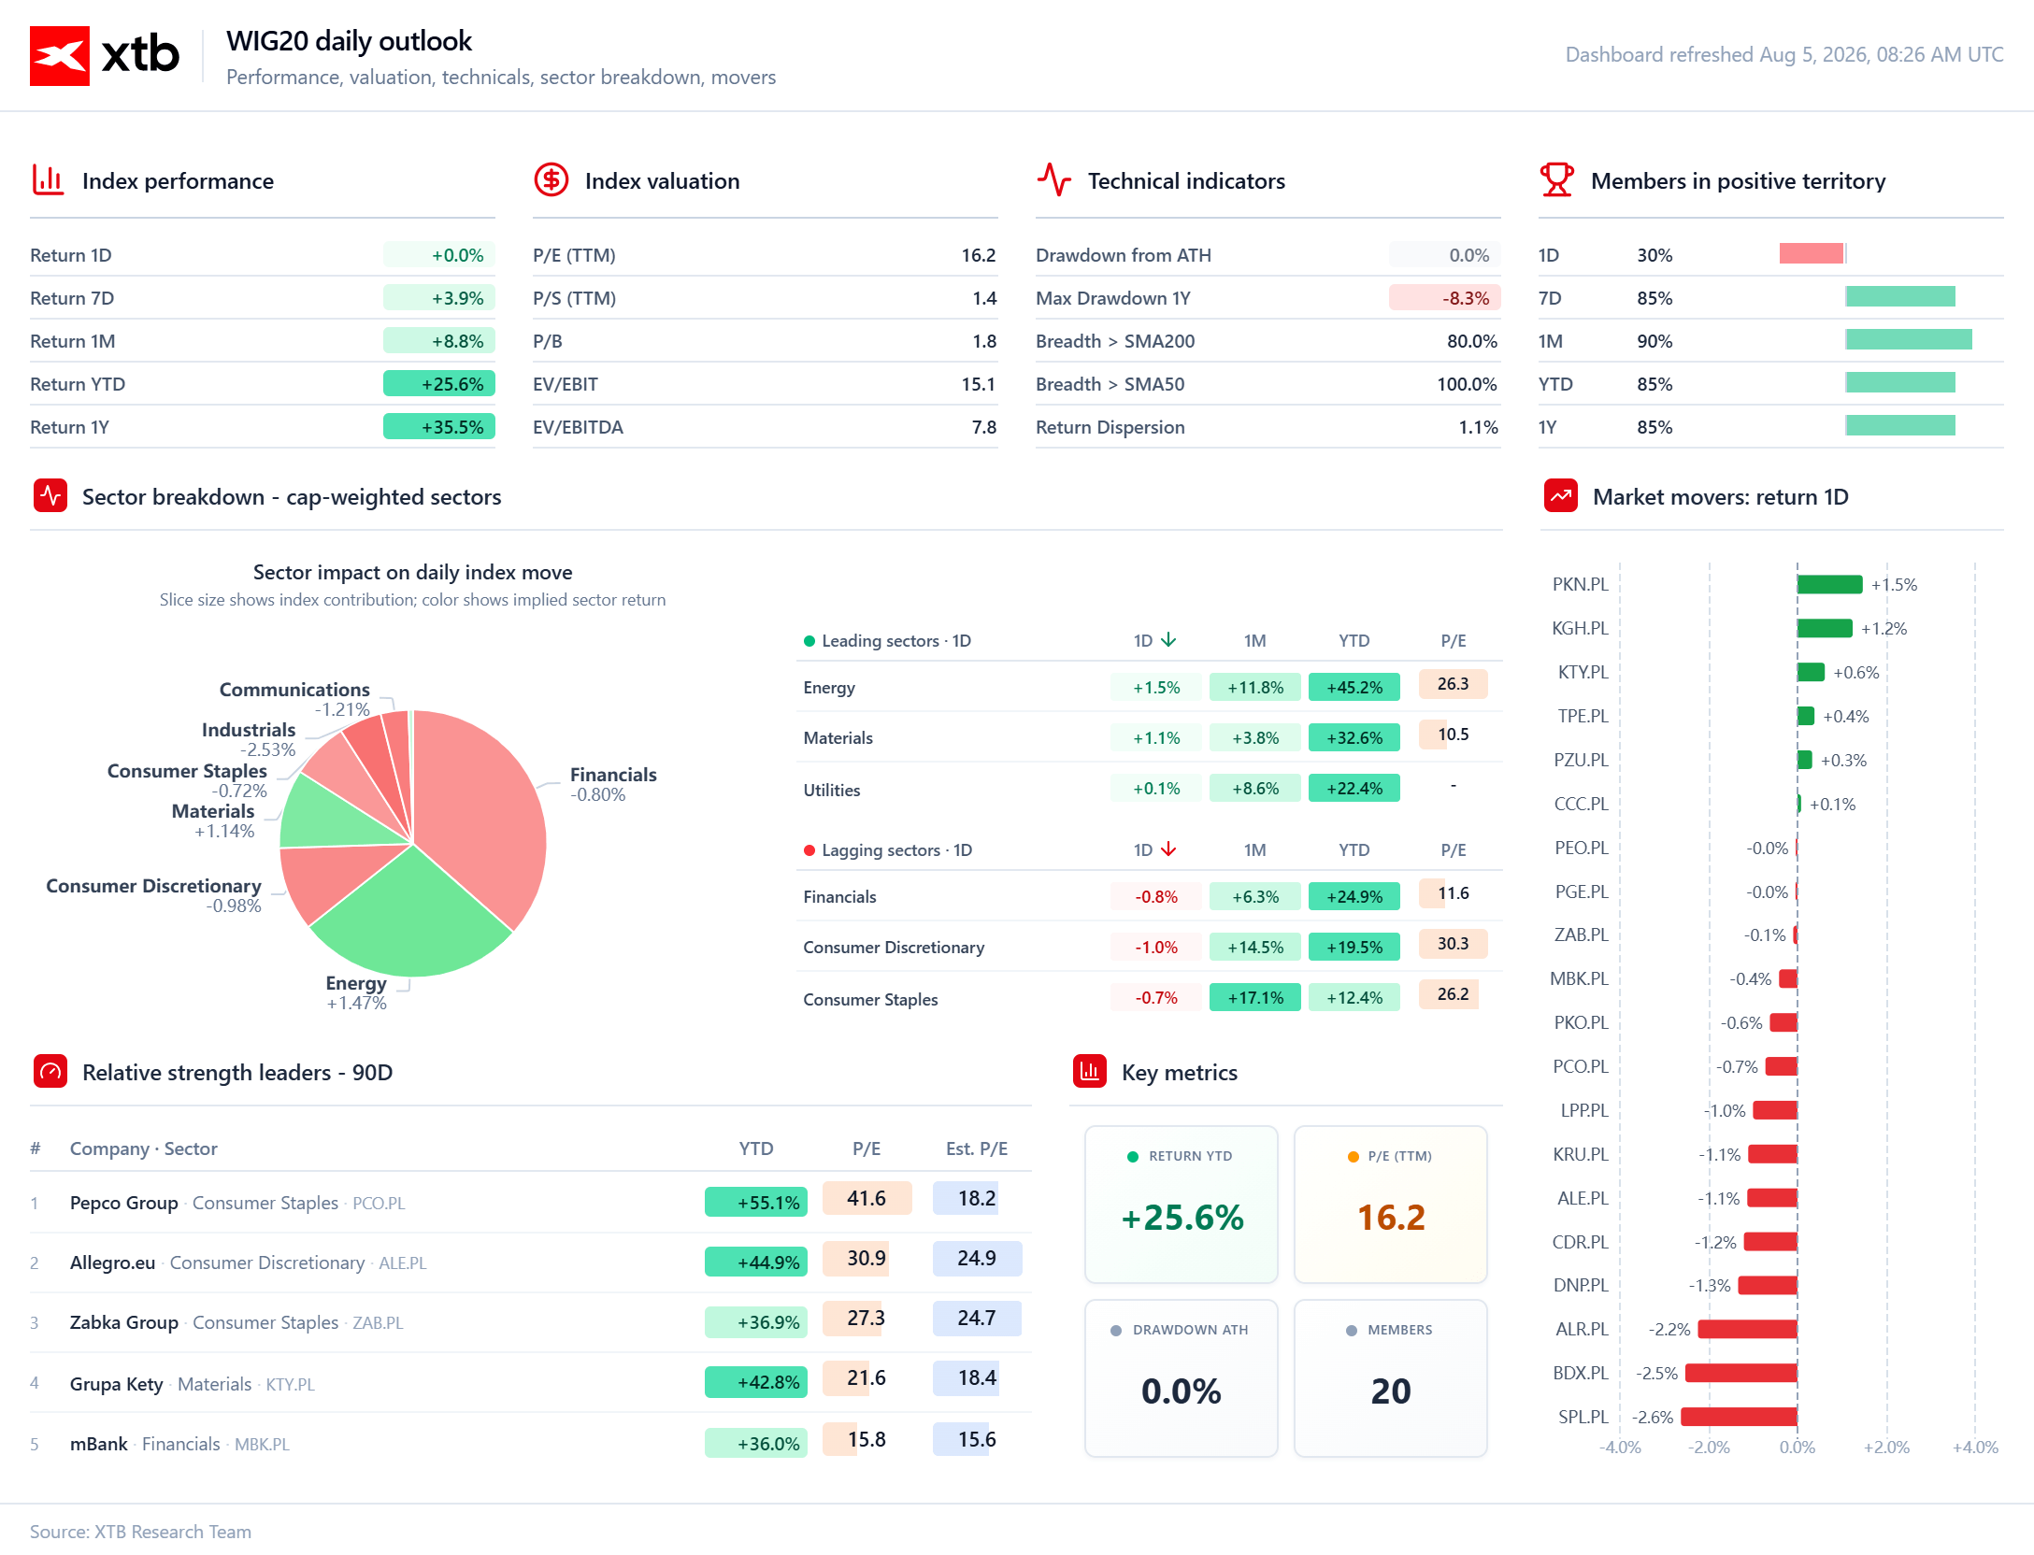Sort leading sectors by 1D arrow

pos(1168,640)
